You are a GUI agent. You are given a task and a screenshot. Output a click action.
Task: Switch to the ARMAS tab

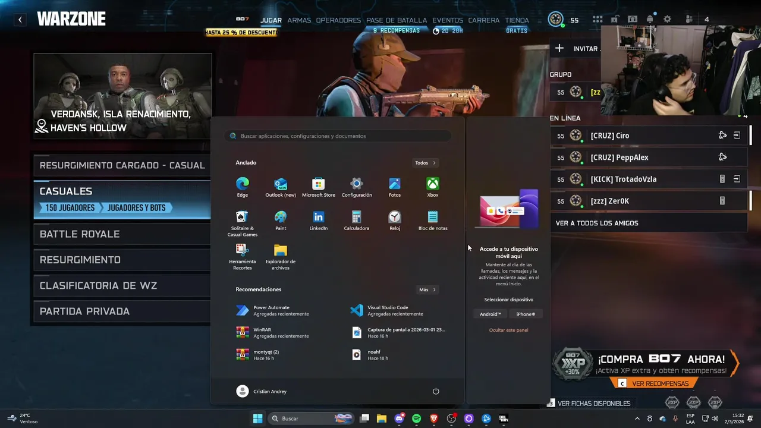299,20
